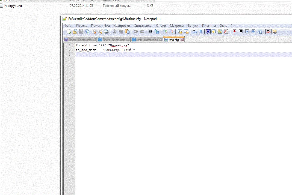The width and height of the screenshot is (292, 195).
Task: Undo last action with the Undo arrow
Action: coord(135,31)
